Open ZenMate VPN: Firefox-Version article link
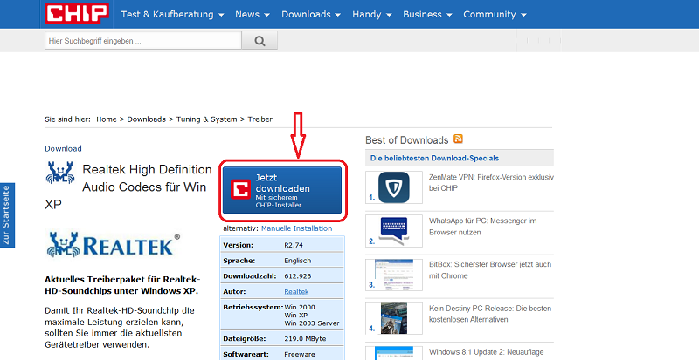This screenshot has width=699, height=360. pyautogui.click(x=491, y=182)
